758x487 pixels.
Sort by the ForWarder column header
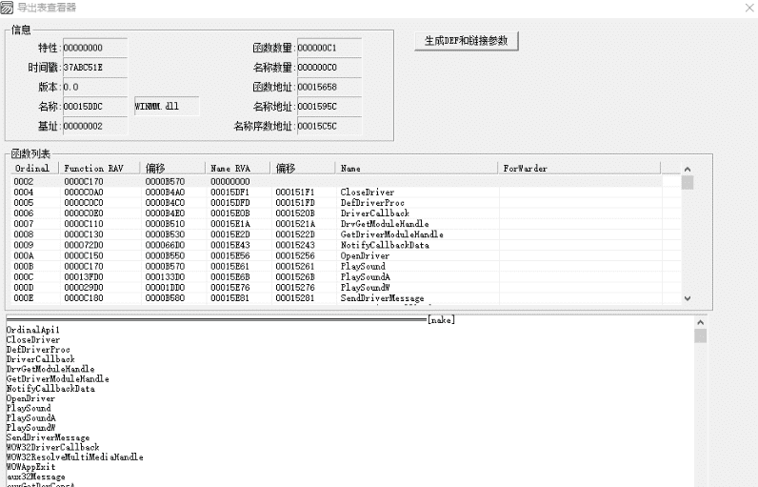[x=526, y=169]
